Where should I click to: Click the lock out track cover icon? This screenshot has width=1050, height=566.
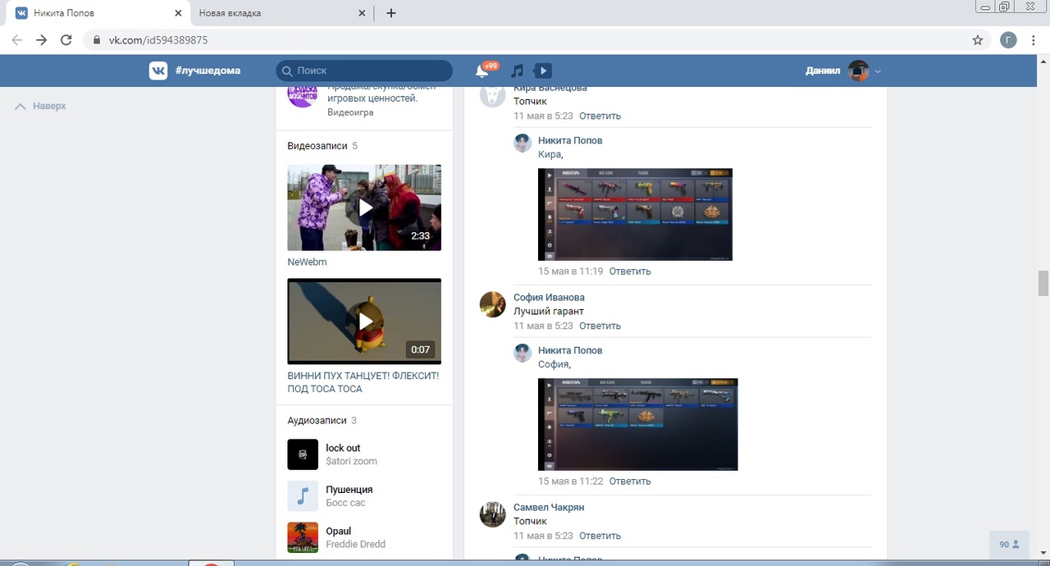coord(303,454)
